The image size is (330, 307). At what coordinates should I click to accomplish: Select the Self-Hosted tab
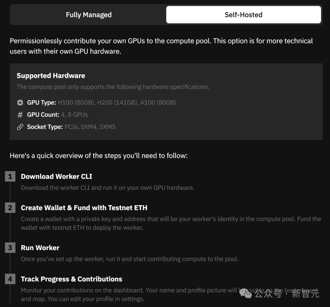pyautogui.click(x=244, y=15)
